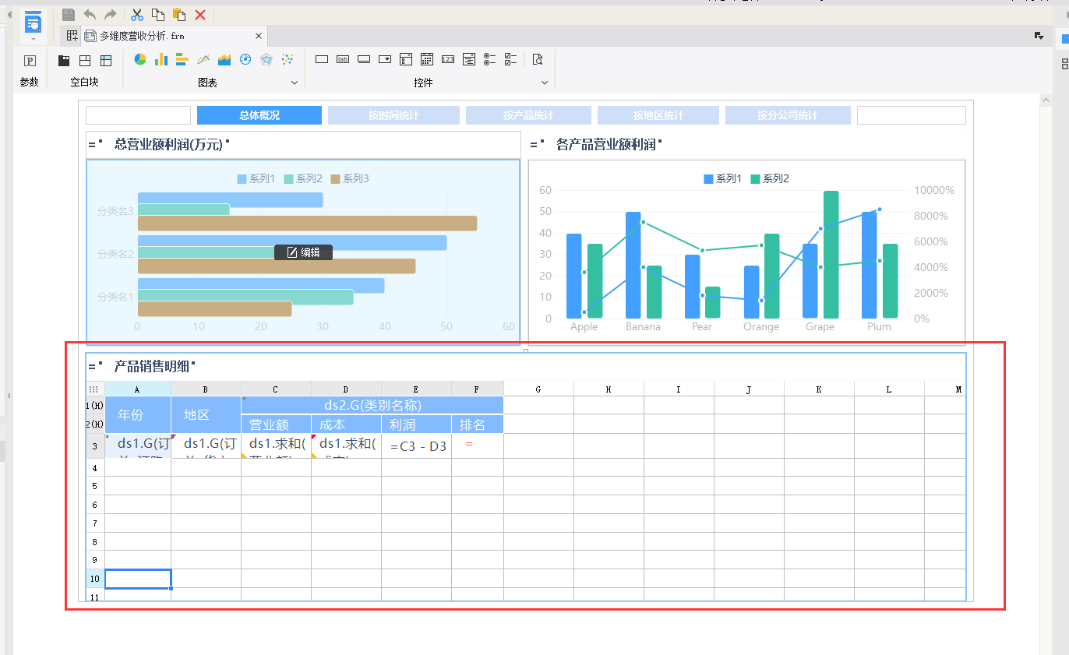Click the Redo arrow icon
The height and width of the screenshot is (655, 1069).
tap(110, 15)
